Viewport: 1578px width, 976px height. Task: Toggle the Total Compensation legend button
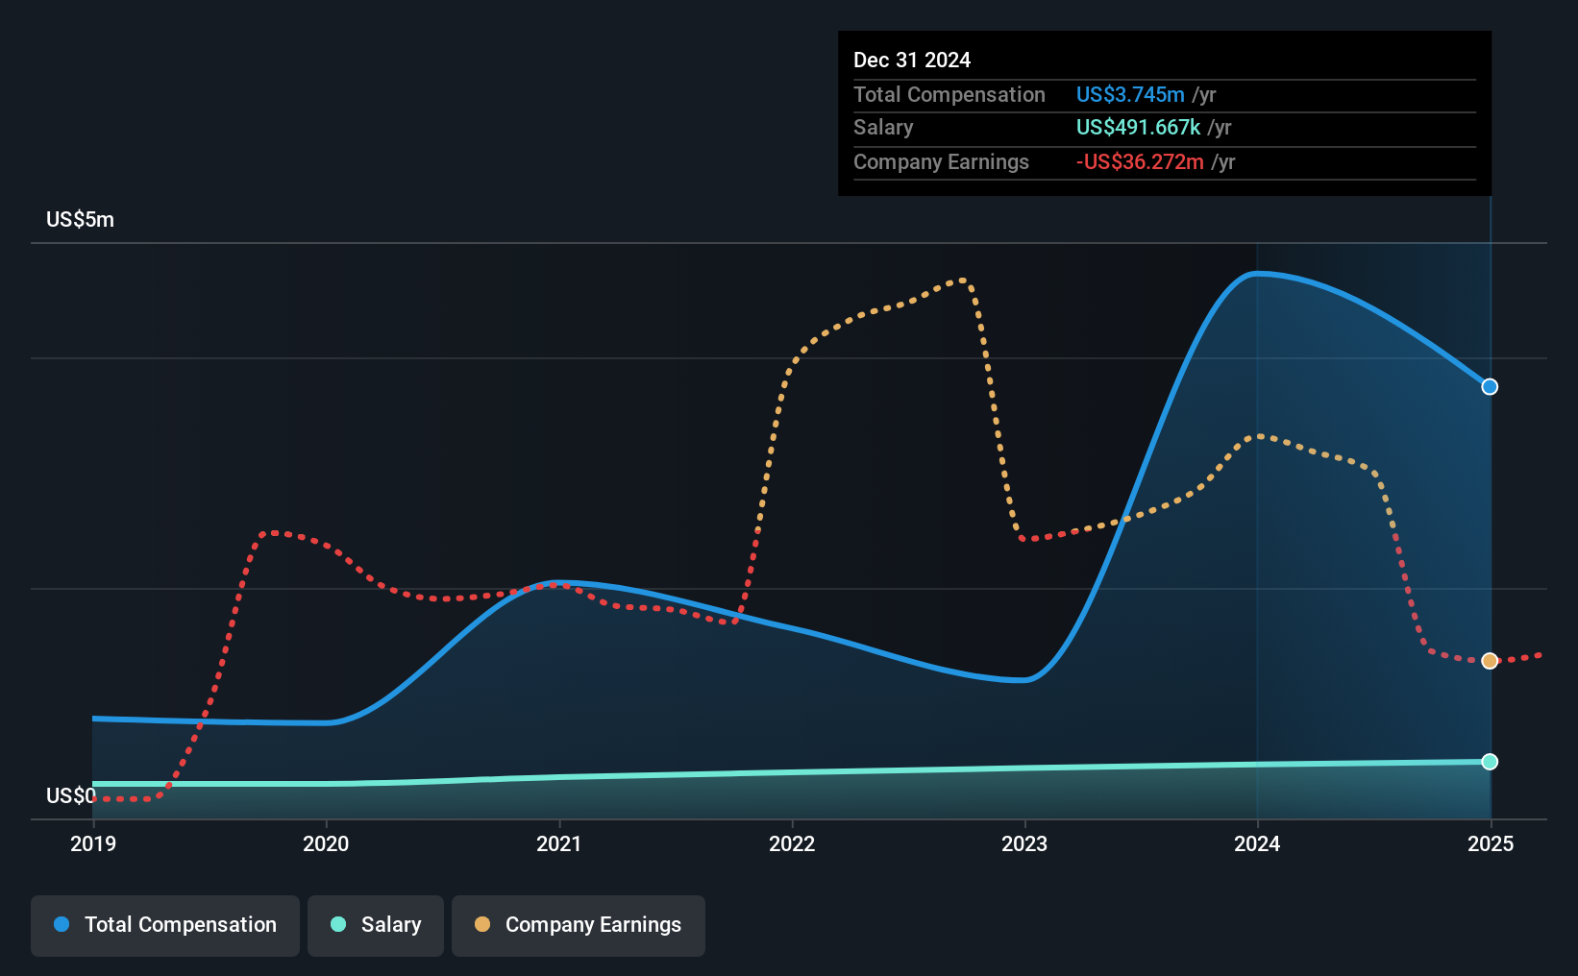[165, 925]
